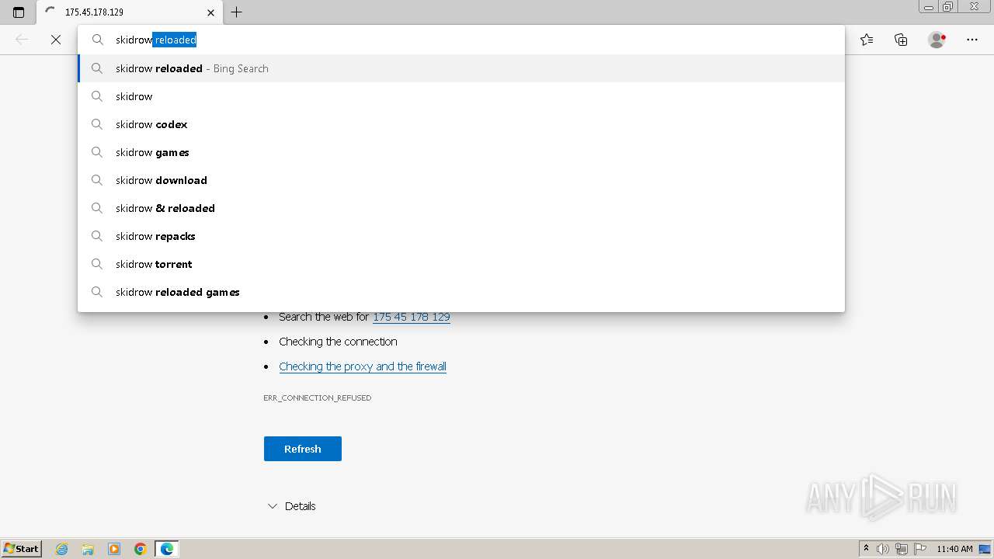Show hidden system tray icons
The image size is (994, 559).
click(x=867, y=549)
